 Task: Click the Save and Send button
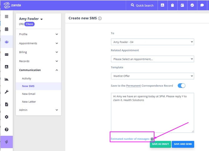click(182, 144)
